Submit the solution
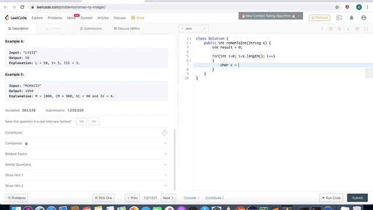Viewport: 373px width, 210px height. pyautogui.click(x=357, y=198)
